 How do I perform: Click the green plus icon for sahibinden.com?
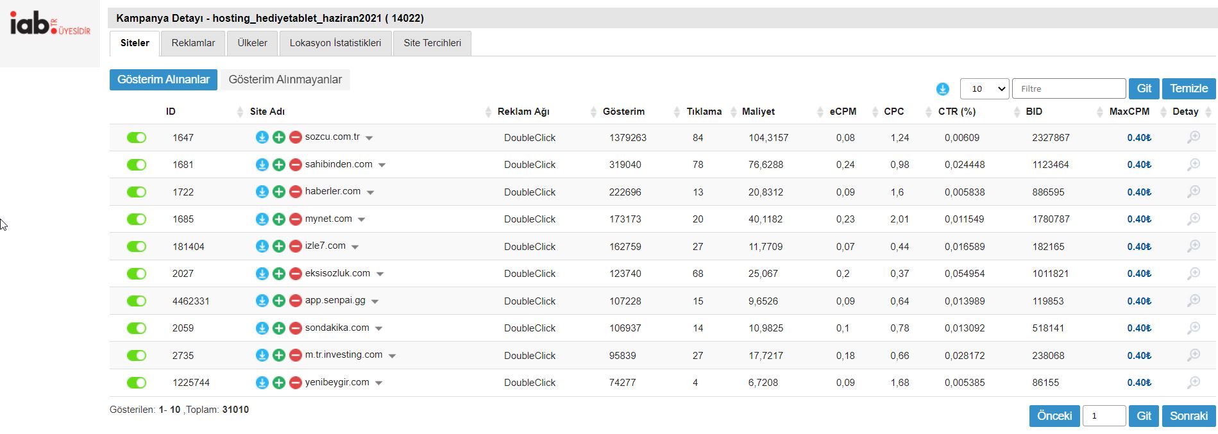(x=279, y=165)
